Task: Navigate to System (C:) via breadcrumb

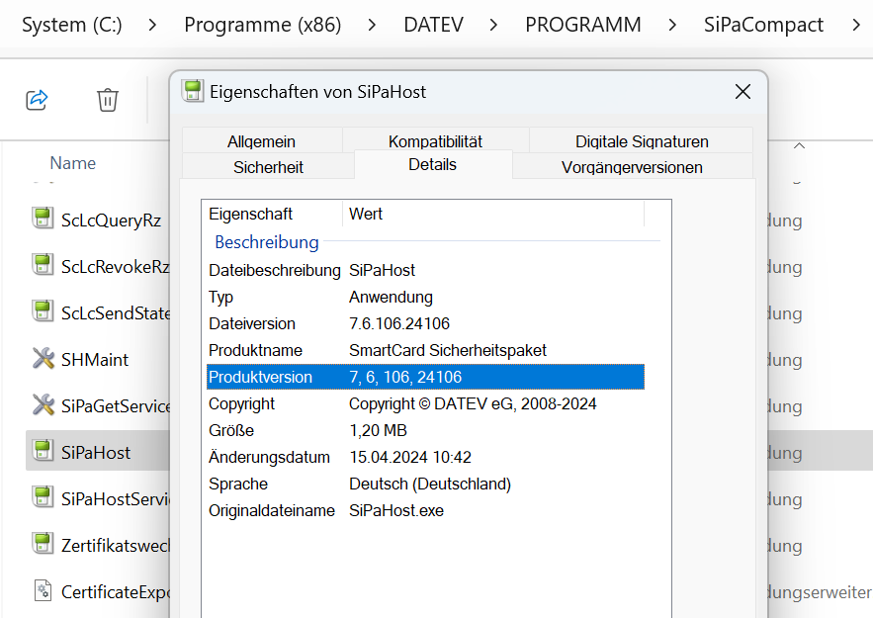Action: click(x=71, y=25)
